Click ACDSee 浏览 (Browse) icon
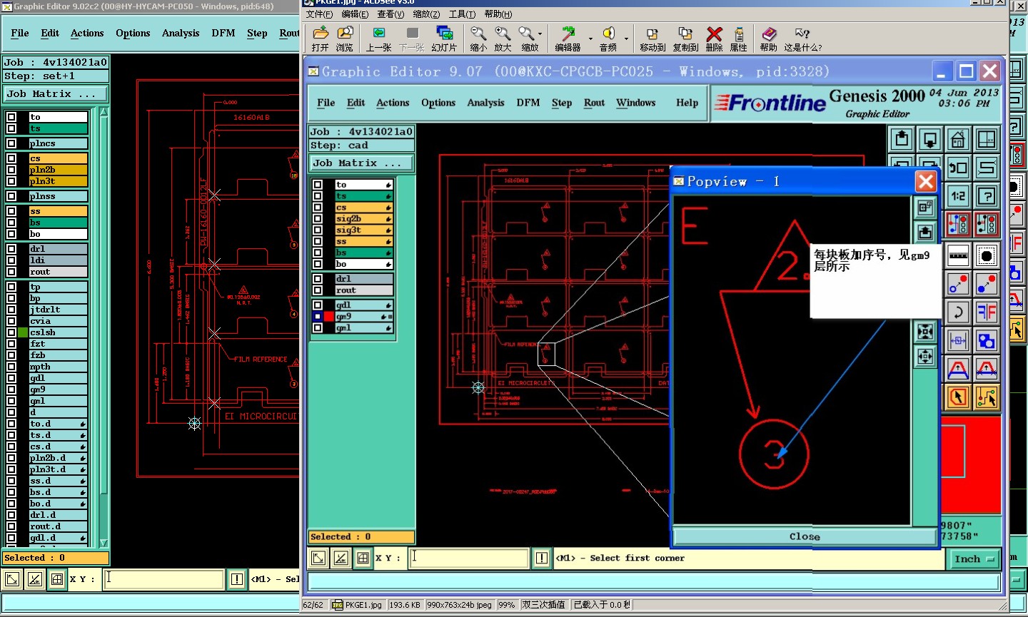 345,38
